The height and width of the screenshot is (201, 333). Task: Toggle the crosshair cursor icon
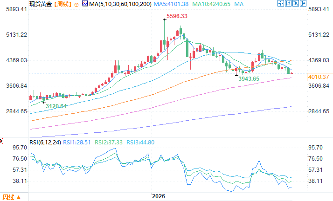point(281,3)
